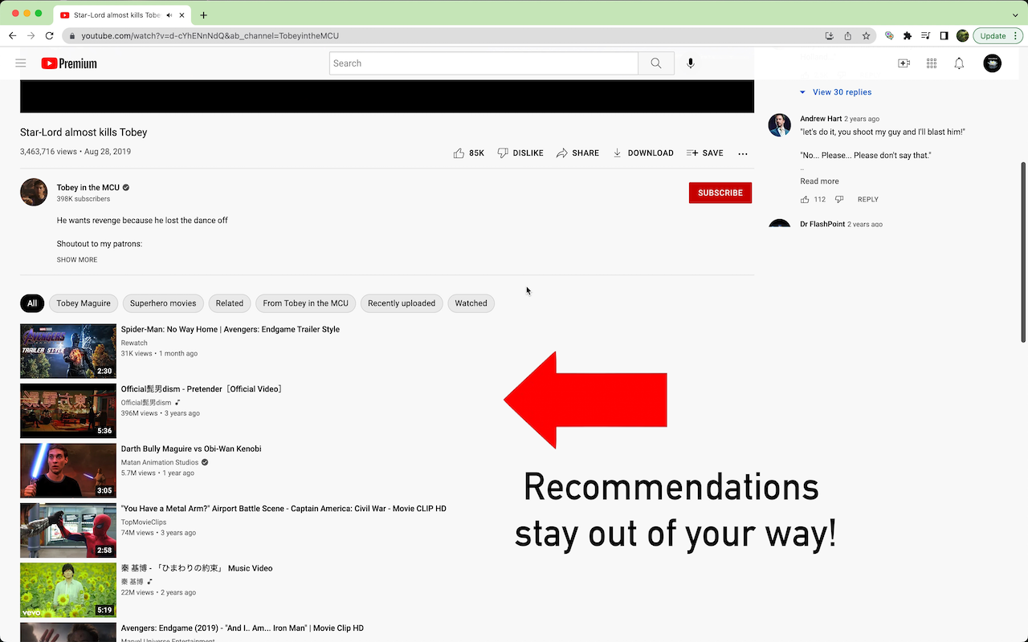Screen dimensions: 1028x642
Task: Click the Chrome Update button
Action: (x=996, y=35)
